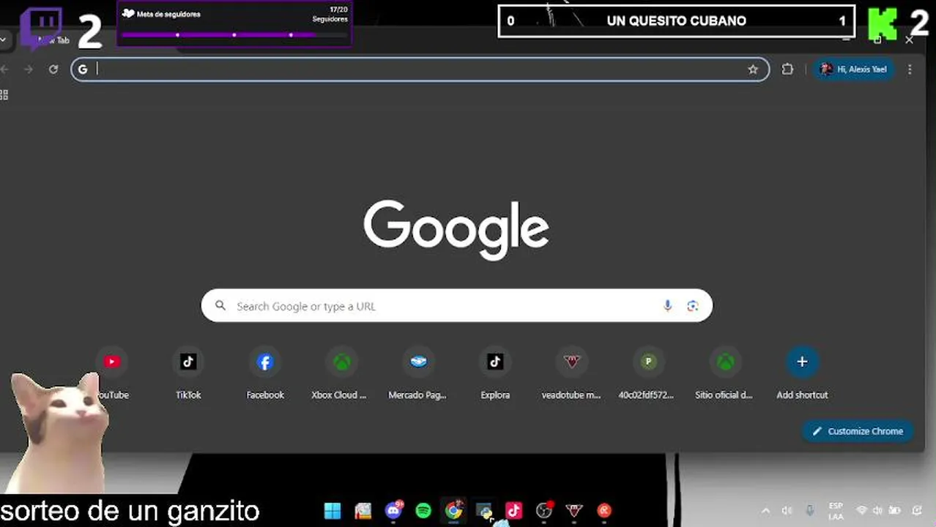Select the New Tab browser tab
Viewport: 936px width, 527px height.
pos(55,40)
